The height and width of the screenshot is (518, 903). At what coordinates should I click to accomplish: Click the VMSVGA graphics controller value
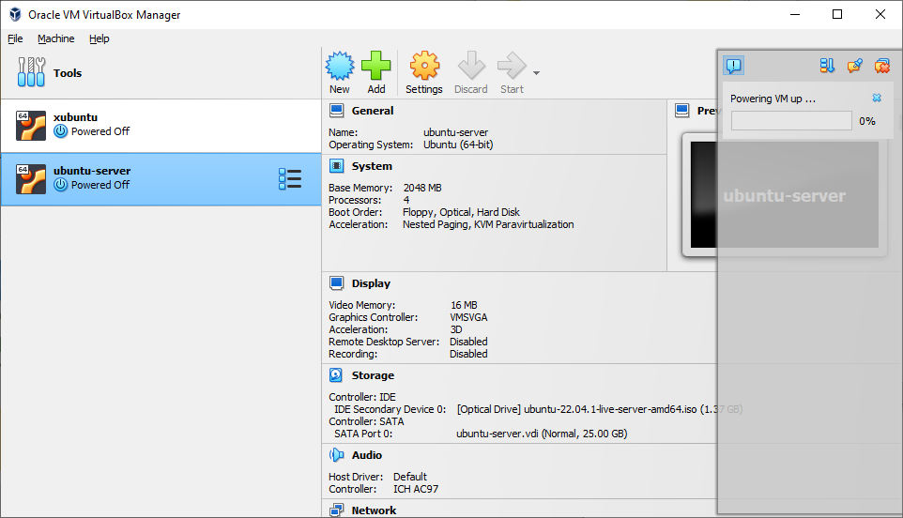(x=468, y=317)
